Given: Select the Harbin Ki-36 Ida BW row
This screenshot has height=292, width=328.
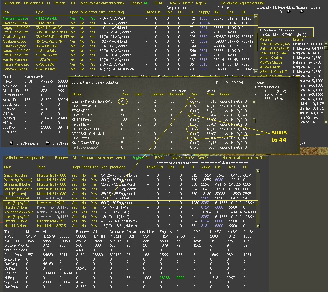Looking at the screenshot, I should [128, 64].
